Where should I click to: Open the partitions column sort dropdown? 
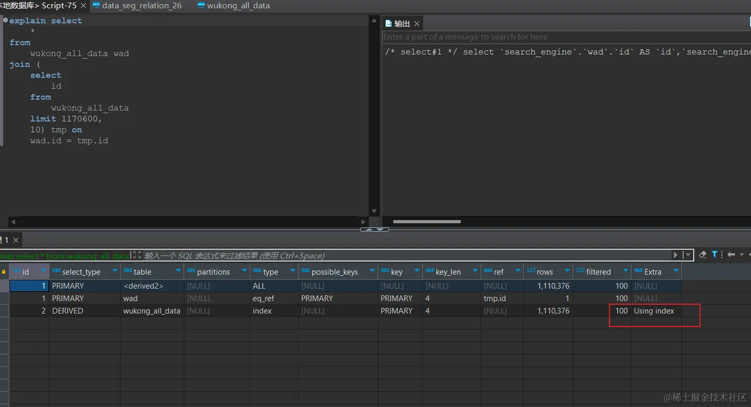pos(244,270)
